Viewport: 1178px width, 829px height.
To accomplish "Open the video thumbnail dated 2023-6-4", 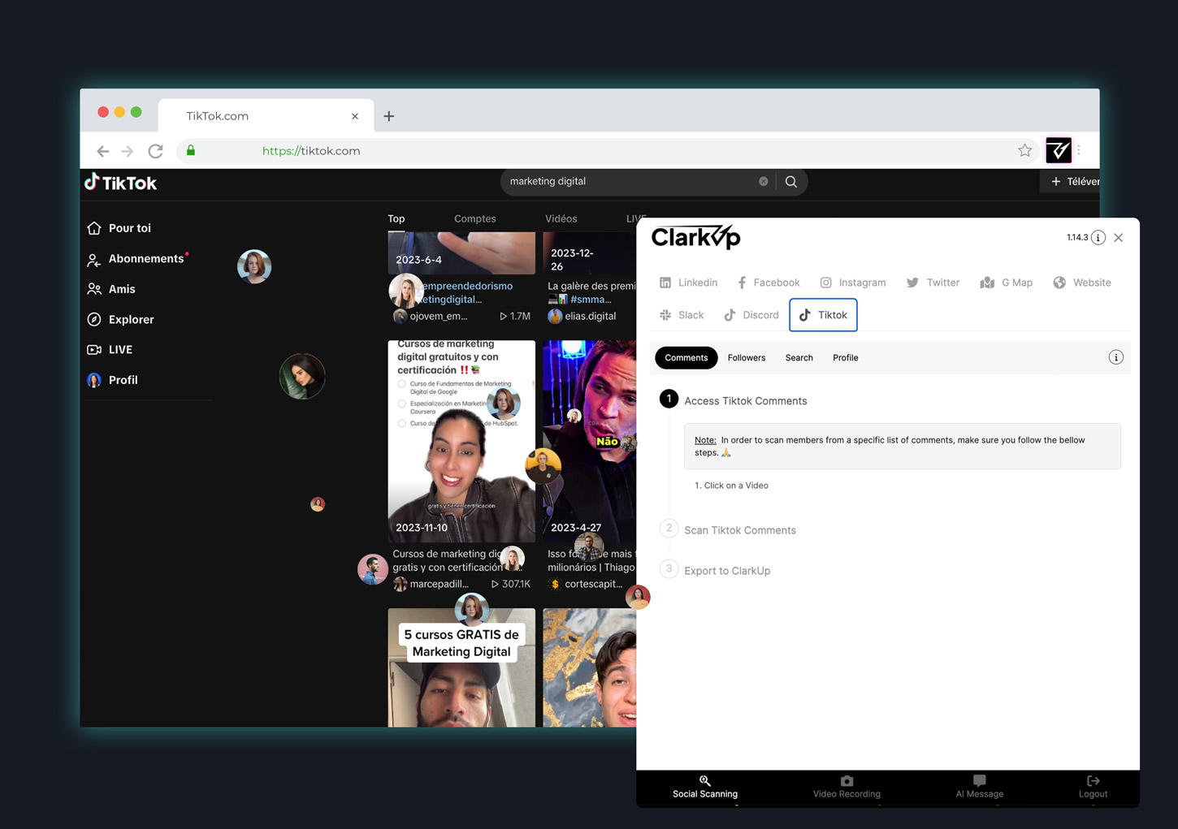I will point(461,253).
